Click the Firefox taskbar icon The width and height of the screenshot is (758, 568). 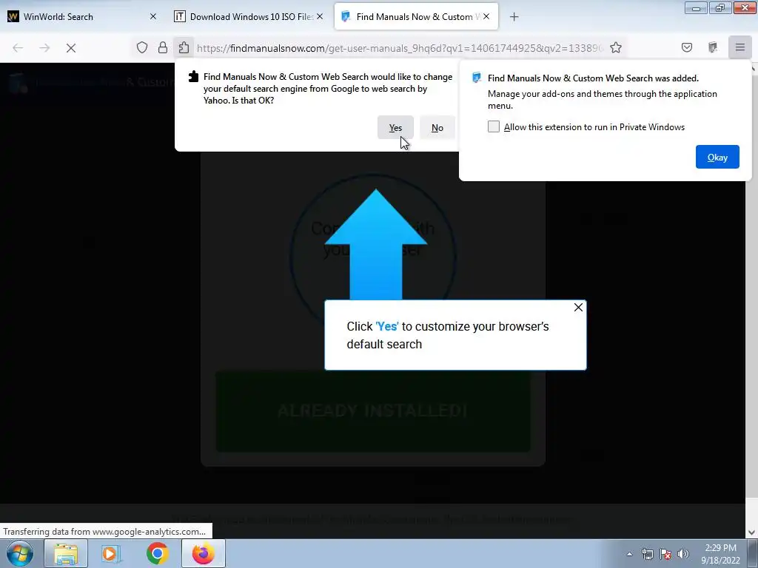[203, 553]
